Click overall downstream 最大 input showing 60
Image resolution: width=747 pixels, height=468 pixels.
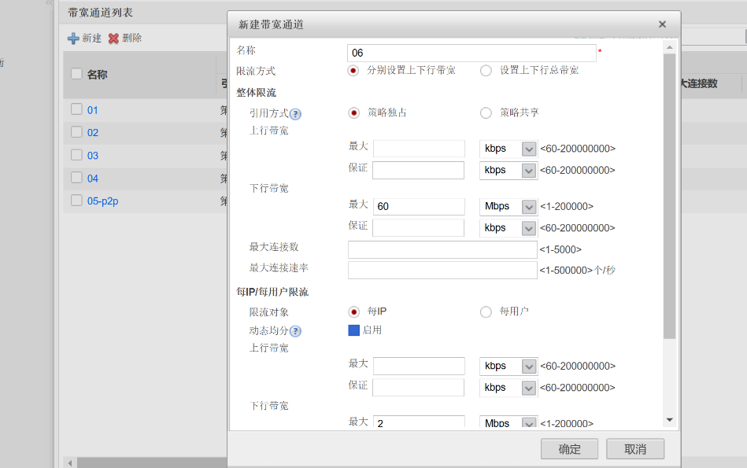coord(419,206)
